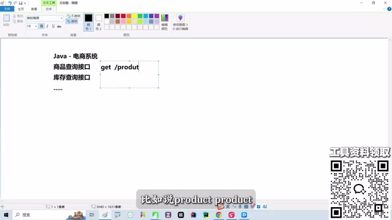Click the microphone icon in the IME toolbar
Image resolution: width=392 pixels, height=220 pixels.
240,207
